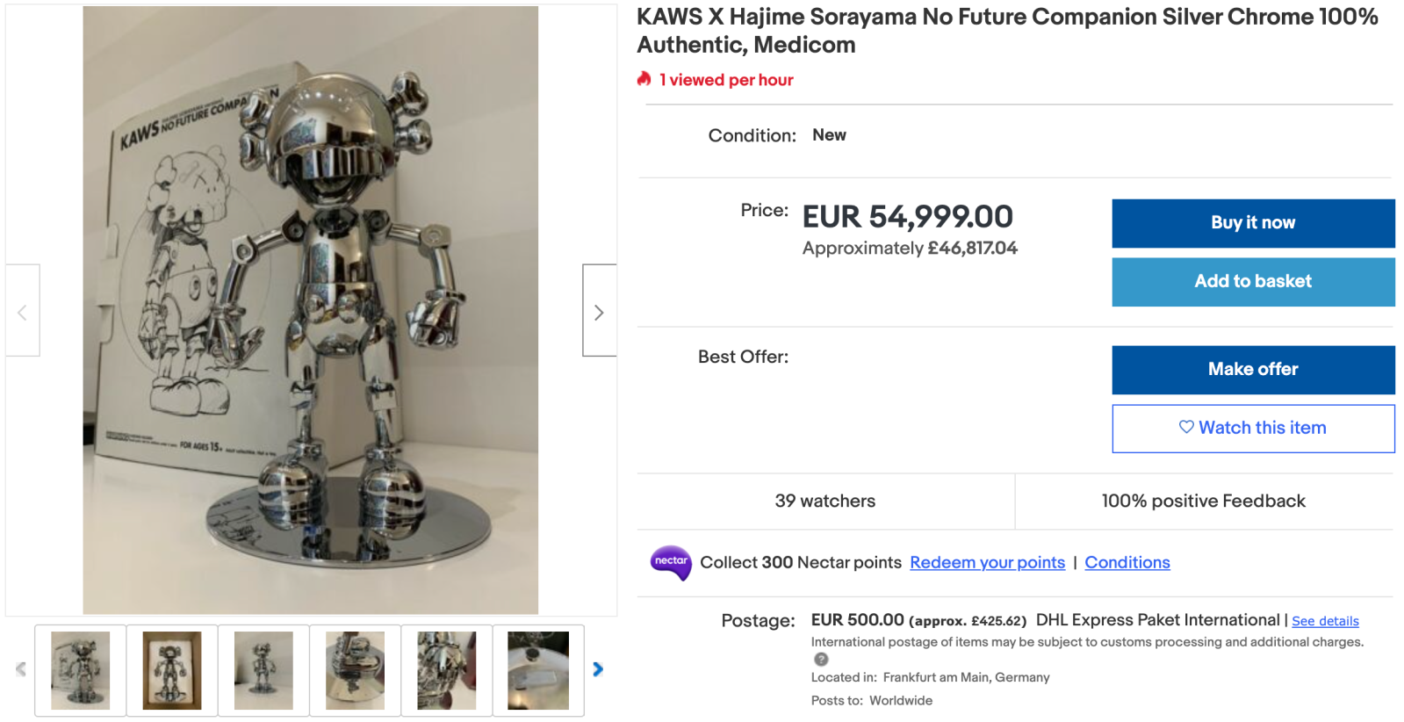
Task: Select the third thumbnail in the strip
Action: tap(263, 670)
